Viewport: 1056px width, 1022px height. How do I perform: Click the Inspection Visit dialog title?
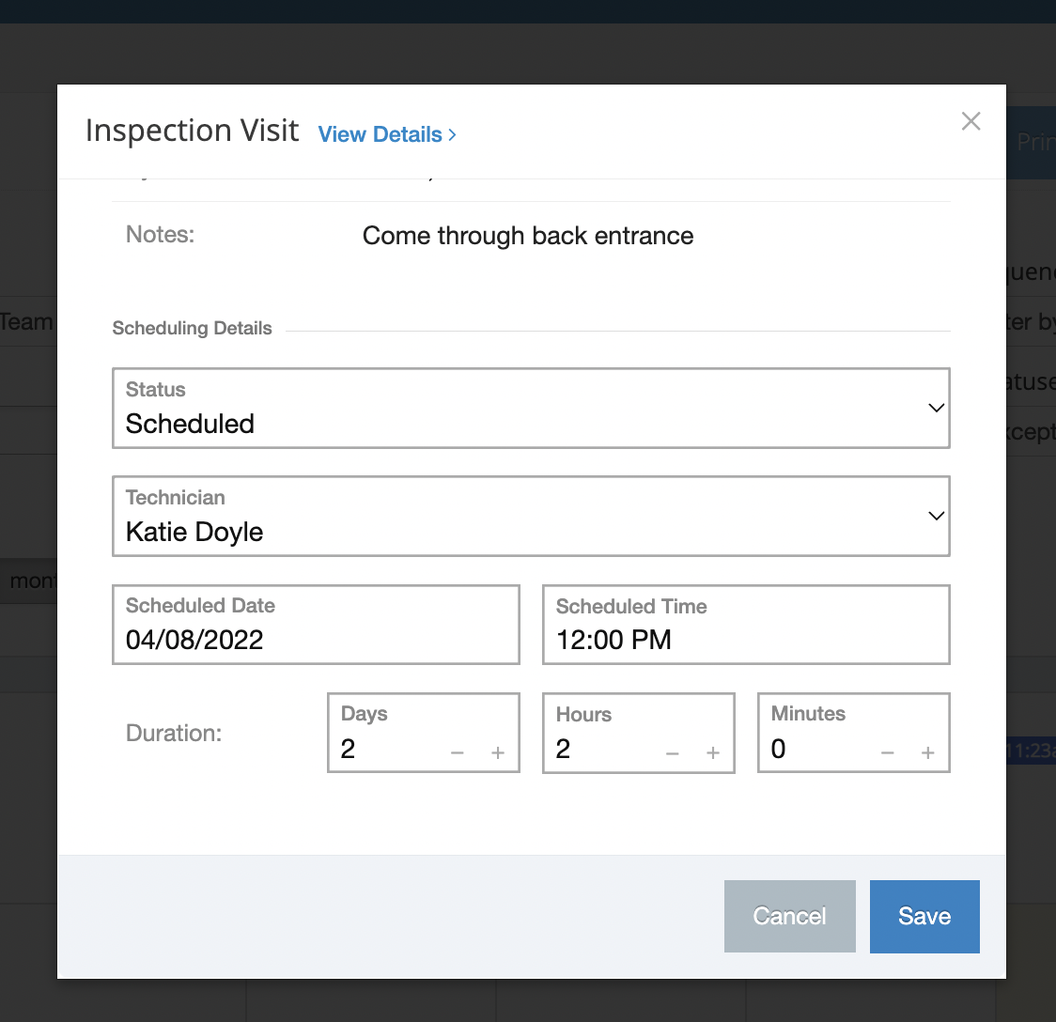[192, 131]
